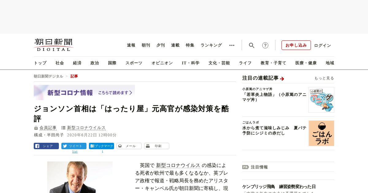The image size is (368, 193).
Task: Open ケンブリッジ飛鳥 article headline
Action: click(x=279, y=187)
